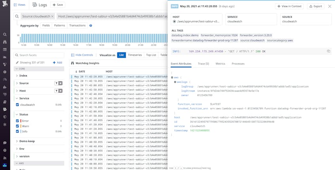Collapse the CORE facet group
Image resolution: width=335 pixels, height=170 pixels.
point(39,69)
